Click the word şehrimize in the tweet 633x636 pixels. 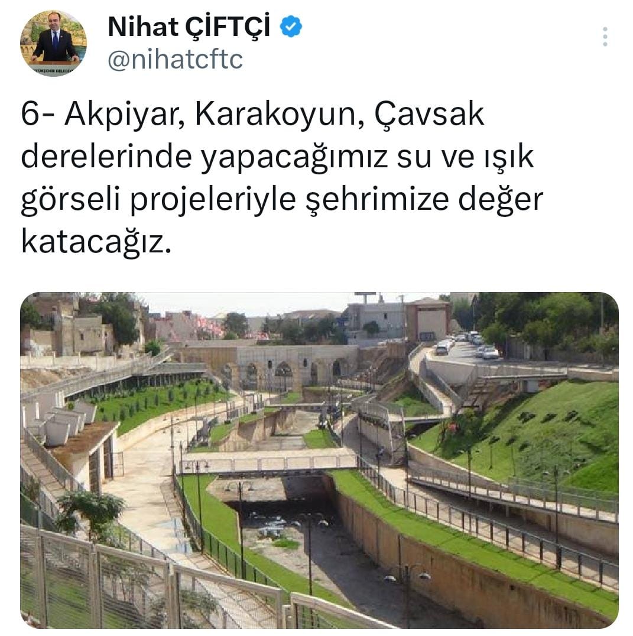[376, 200]
